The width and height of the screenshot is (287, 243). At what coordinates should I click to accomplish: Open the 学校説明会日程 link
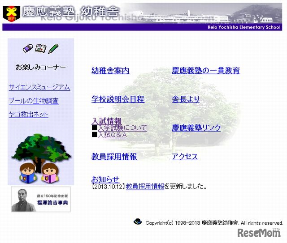118,99
